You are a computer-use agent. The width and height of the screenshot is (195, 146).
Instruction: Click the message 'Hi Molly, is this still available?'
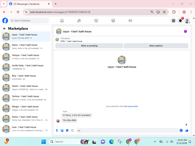77,115
